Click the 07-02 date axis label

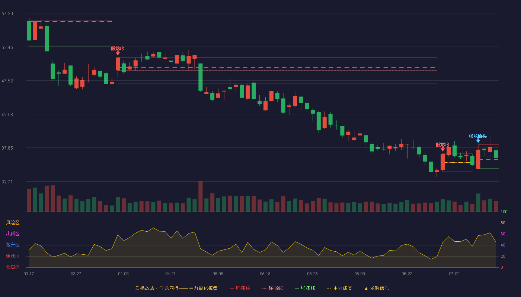(x=454, y=274)
